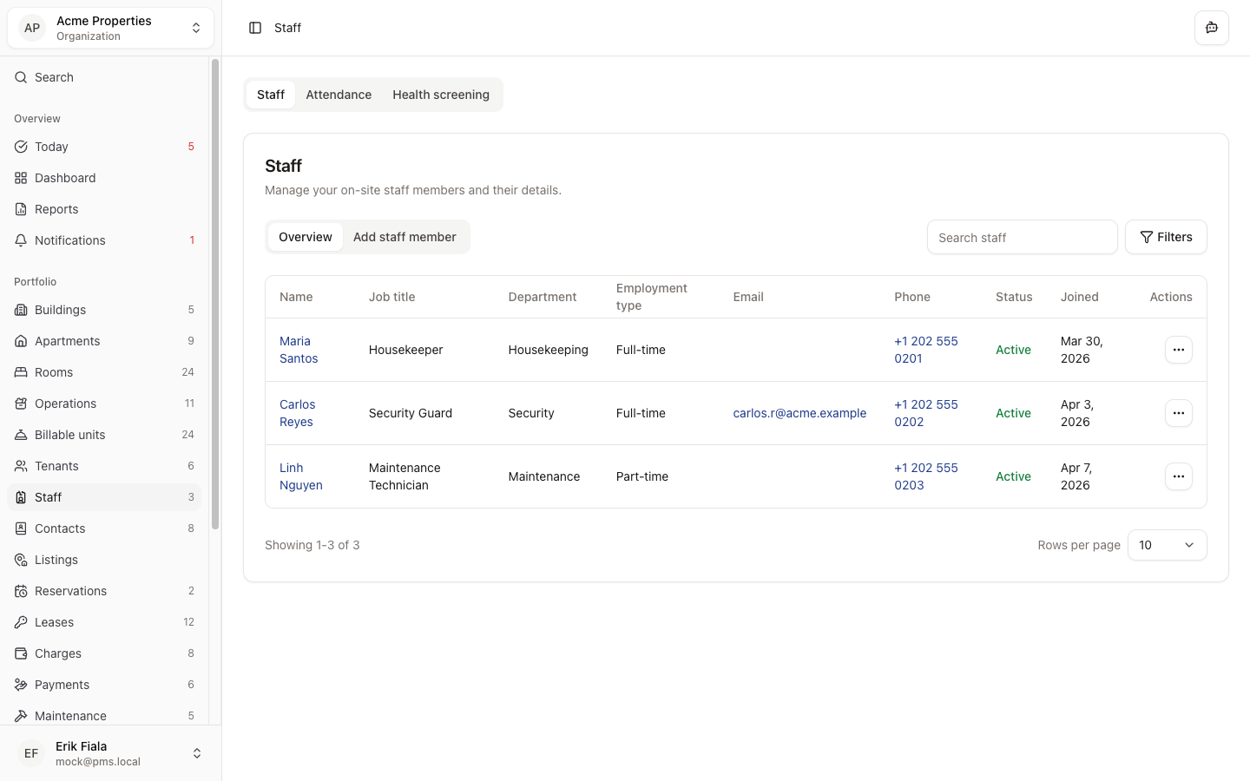1250x781 pixels.
Task: Select the Add staff member tab
Action: [x=405, y=237]
